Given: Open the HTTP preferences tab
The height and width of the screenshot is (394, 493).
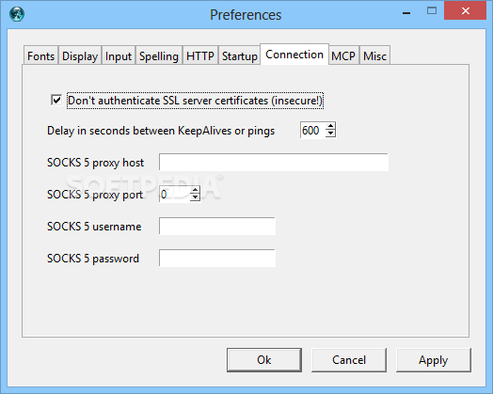Looking at the screenshot, I should click(200, 55).
